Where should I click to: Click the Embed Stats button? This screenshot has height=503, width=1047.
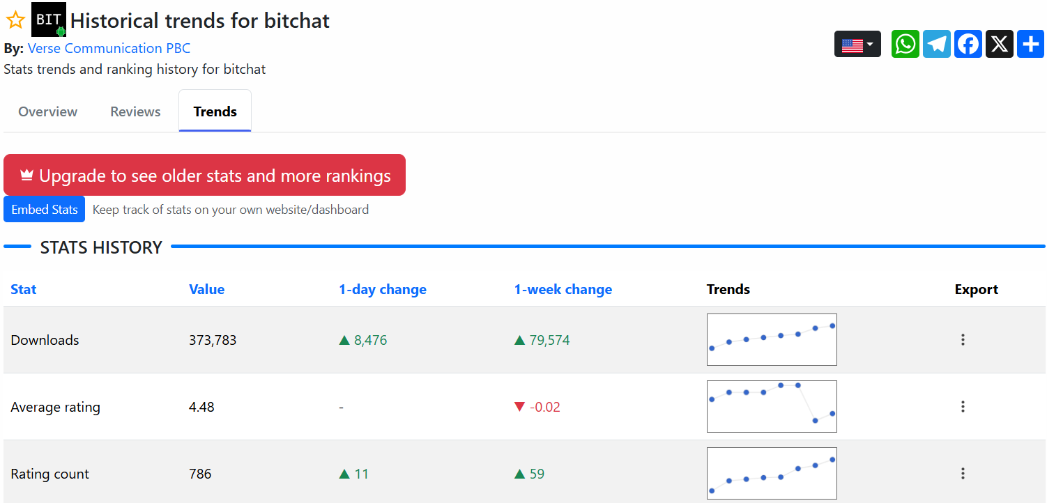click(x=45, y=210)
